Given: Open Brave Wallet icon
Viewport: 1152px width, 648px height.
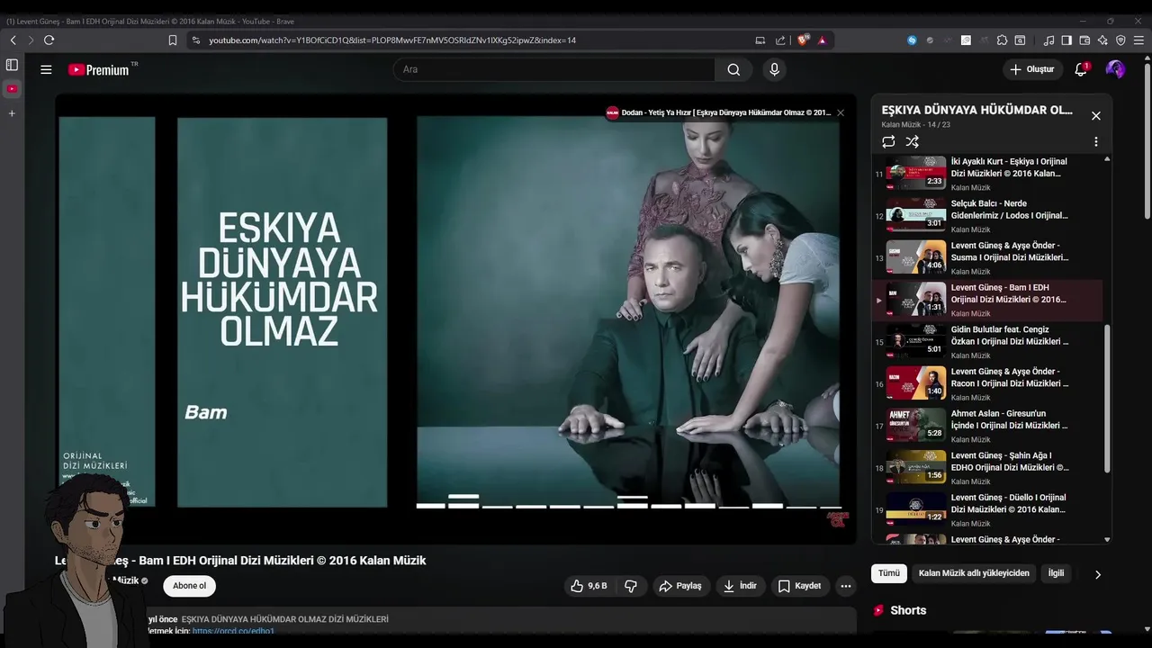Looking at the screenshot, I should [x=1084, y=40].
